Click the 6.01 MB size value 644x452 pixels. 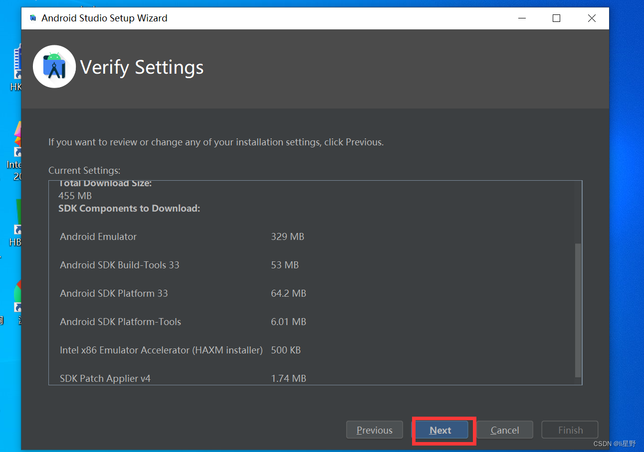pyautogui.click(x=288, y=322)
